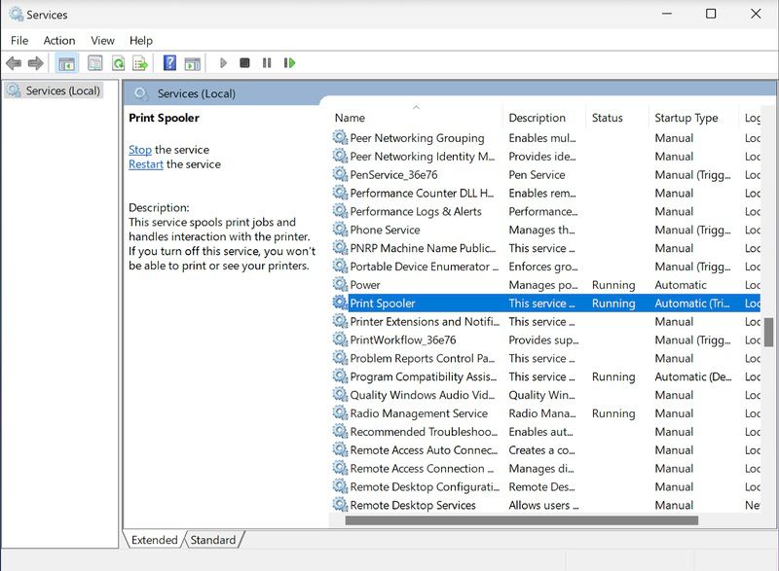Click the Services (Local) header pane icon
This screenshot has width=779, height=571.
click(140, 93)
